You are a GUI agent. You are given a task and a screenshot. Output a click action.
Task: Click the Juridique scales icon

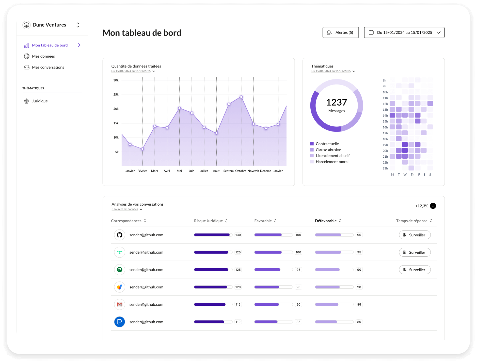tap(26, 101)
